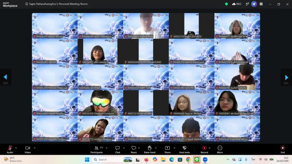The image size is (292, 164).
Task: Open the LINE app from the taskbar
Action: [x=197, y=159]
